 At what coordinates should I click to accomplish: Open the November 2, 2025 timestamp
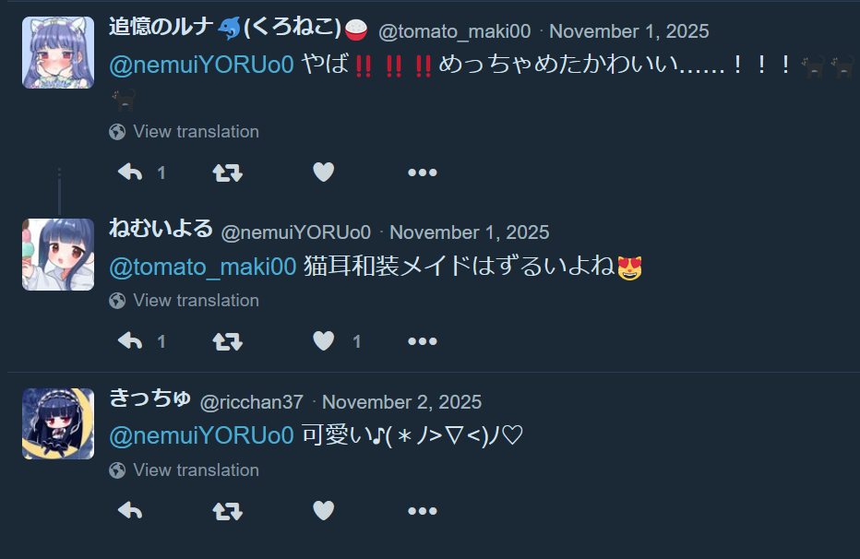[401, 402]
